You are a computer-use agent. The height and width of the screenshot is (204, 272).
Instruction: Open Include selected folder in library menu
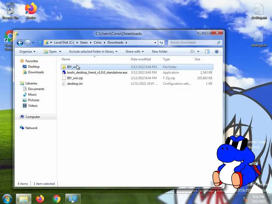coord(93,52)
